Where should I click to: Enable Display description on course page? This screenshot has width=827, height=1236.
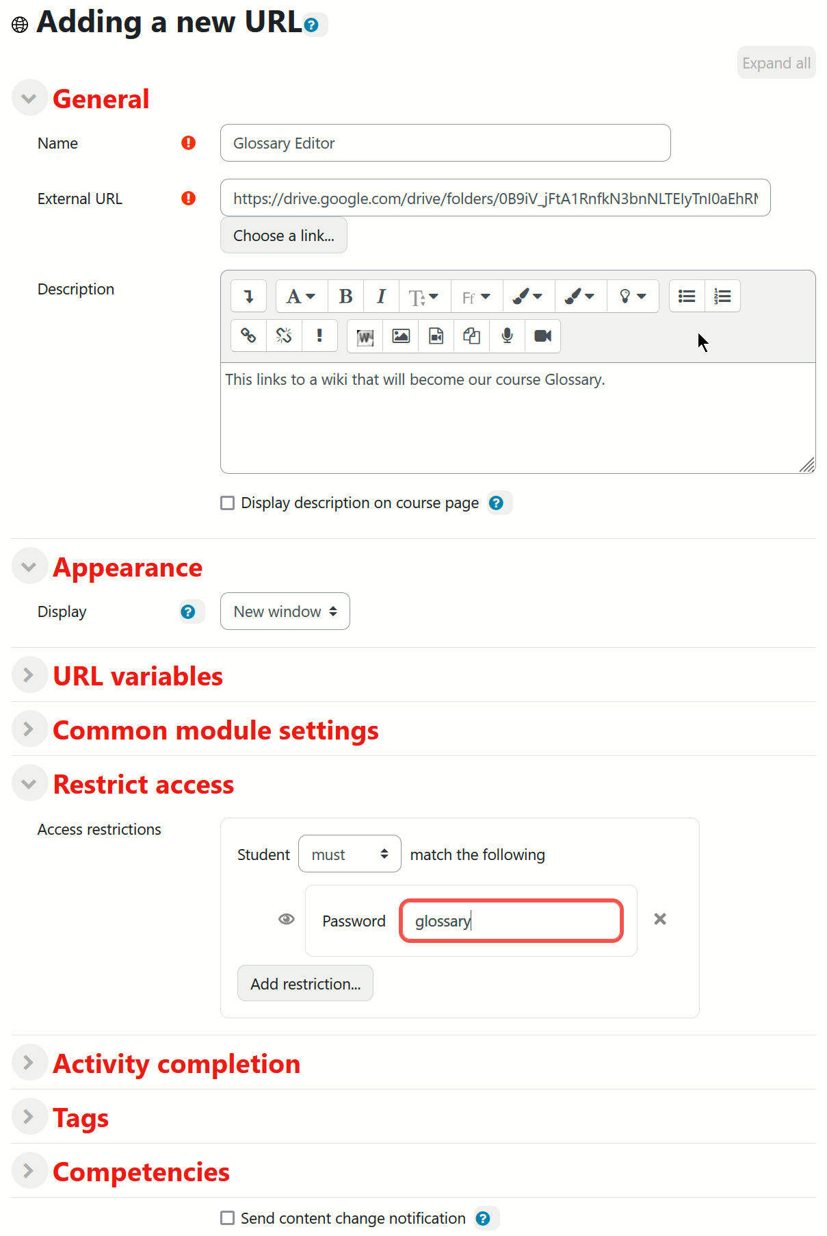pos(228,503)
